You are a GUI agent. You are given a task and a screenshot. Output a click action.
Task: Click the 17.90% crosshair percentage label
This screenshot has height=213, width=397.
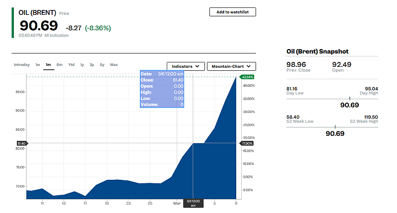pyautogui.click(x=247, y=143)
